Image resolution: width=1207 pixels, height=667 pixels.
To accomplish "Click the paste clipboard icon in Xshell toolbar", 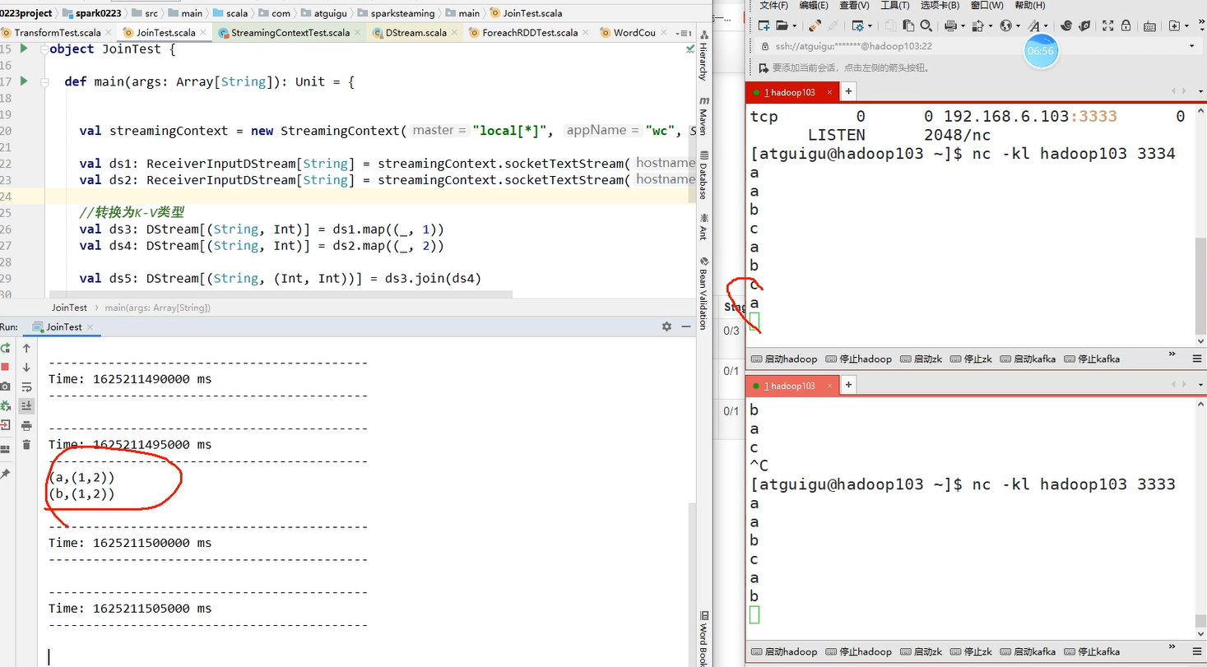I will tap(908, 25).
